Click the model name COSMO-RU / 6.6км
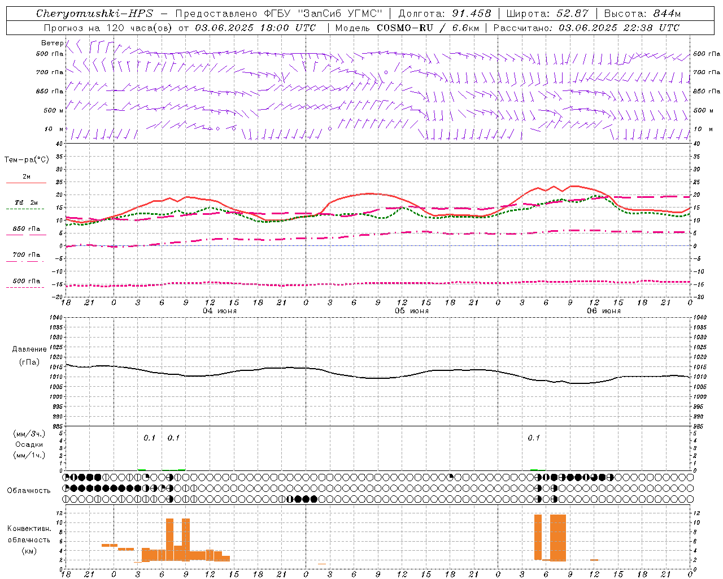 pos(428,28)
